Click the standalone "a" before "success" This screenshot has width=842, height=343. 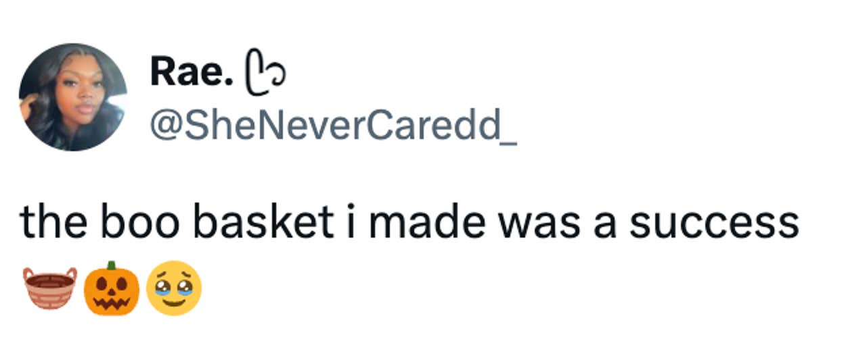click(x=604, y=225)
